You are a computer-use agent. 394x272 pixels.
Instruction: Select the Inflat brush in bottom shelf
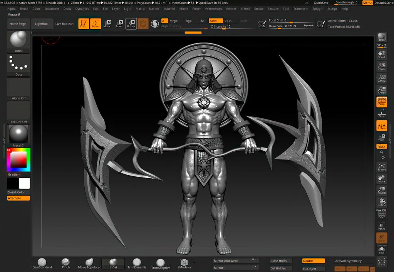(x=113, y=264)
